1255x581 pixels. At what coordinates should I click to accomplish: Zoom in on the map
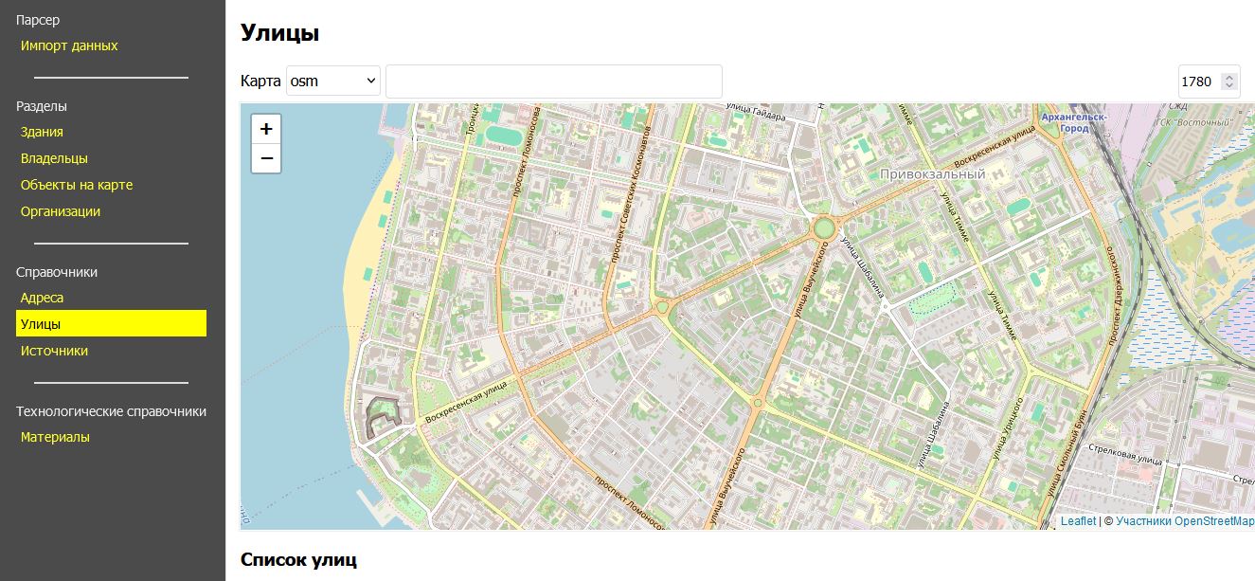click(x=266, y=129)
